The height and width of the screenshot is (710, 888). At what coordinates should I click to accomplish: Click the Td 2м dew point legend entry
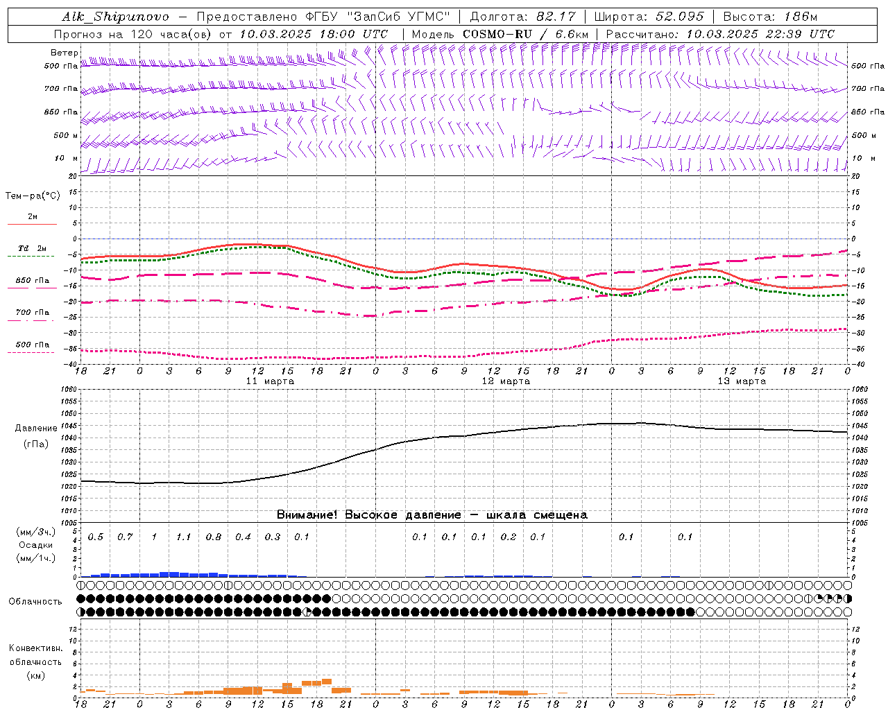click(x=32, y=248)
